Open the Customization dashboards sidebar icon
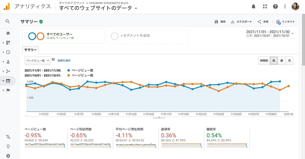The height and width of the screenshot is (159, 305). coord(8,43)
